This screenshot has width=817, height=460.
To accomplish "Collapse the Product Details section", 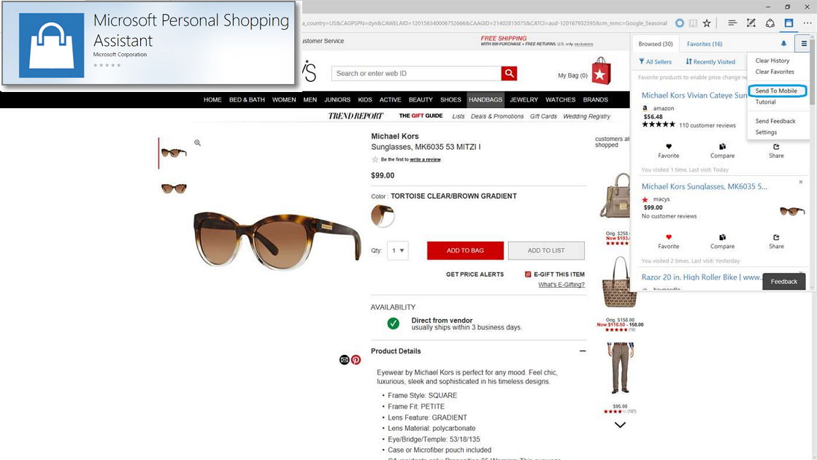I will tap(583, 351).
